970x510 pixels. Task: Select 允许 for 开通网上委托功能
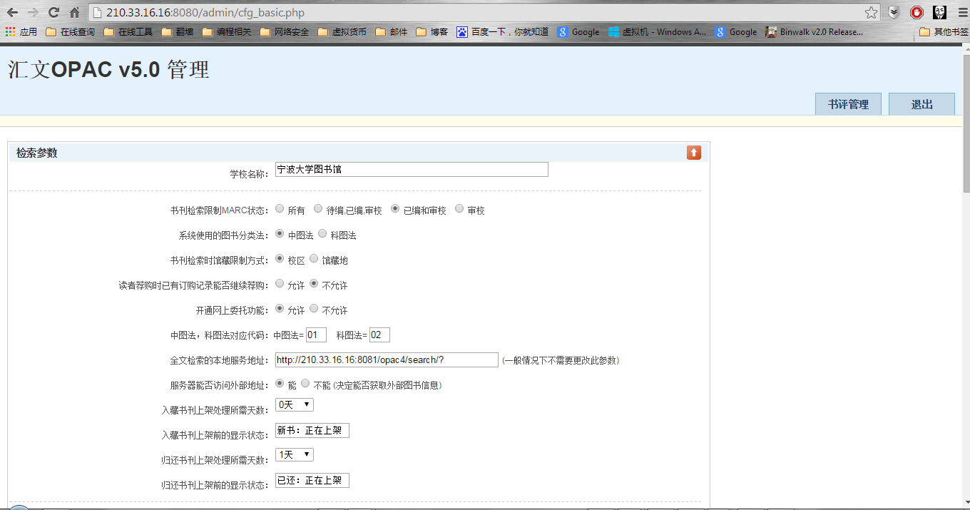[280, 309]
